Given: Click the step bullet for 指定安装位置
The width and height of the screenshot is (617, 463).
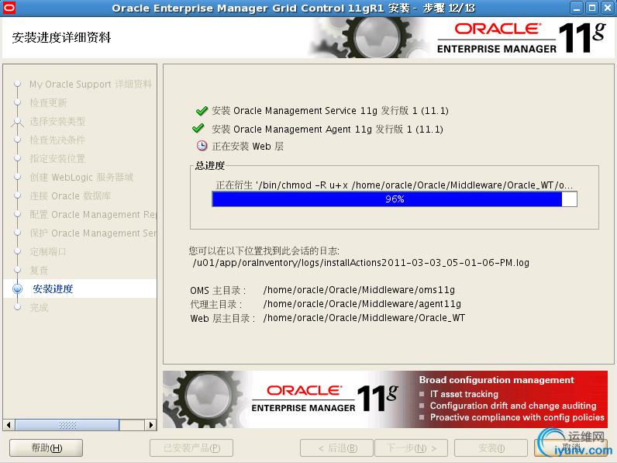Looking at the screenshot, I should point(17,158).
